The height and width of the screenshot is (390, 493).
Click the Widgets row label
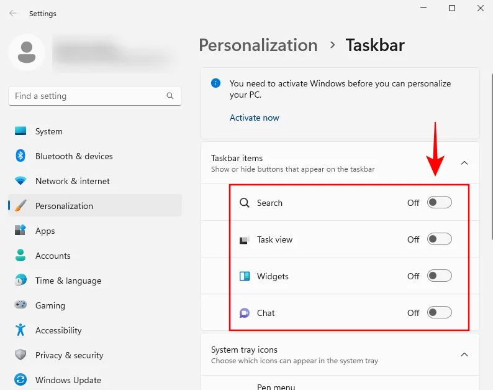pos(273,276)
